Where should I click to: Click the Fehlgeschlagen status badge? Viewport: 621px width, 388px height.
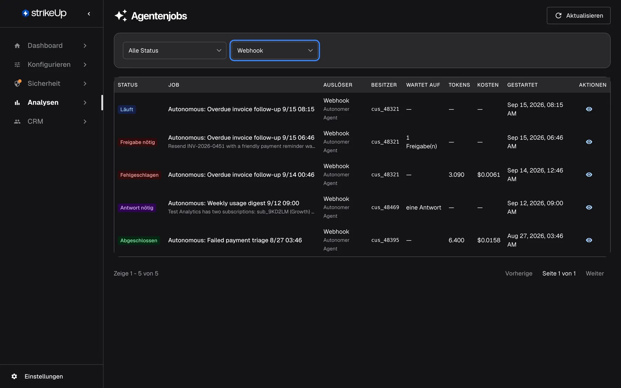(x=139, y=175)
